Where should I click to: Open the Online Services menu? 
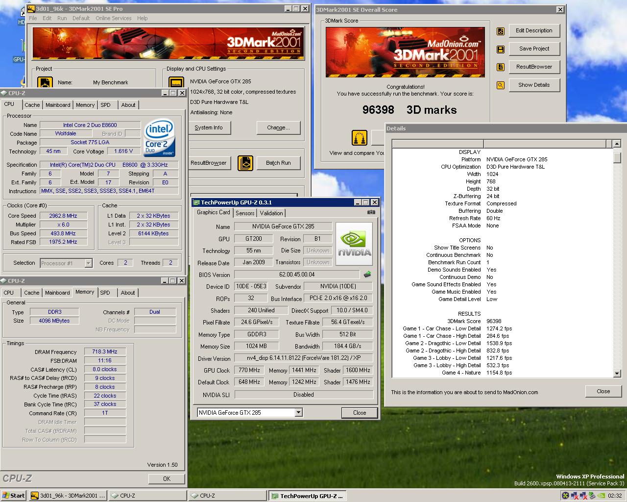113,18
